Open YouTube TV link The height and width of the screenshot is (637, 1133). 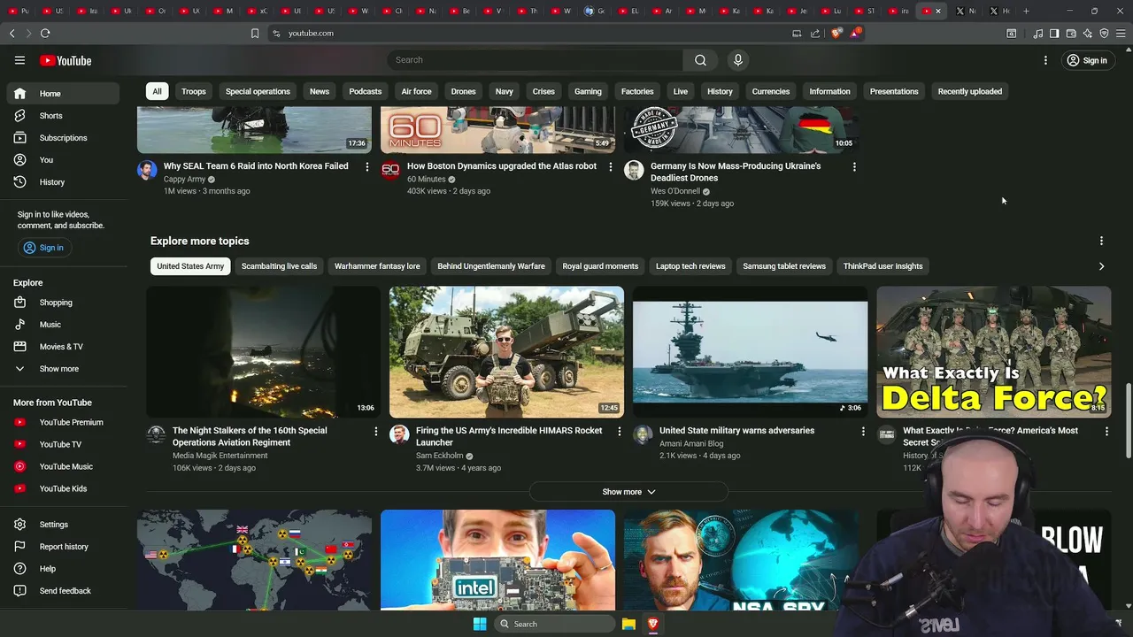click(x=63, y=444)
